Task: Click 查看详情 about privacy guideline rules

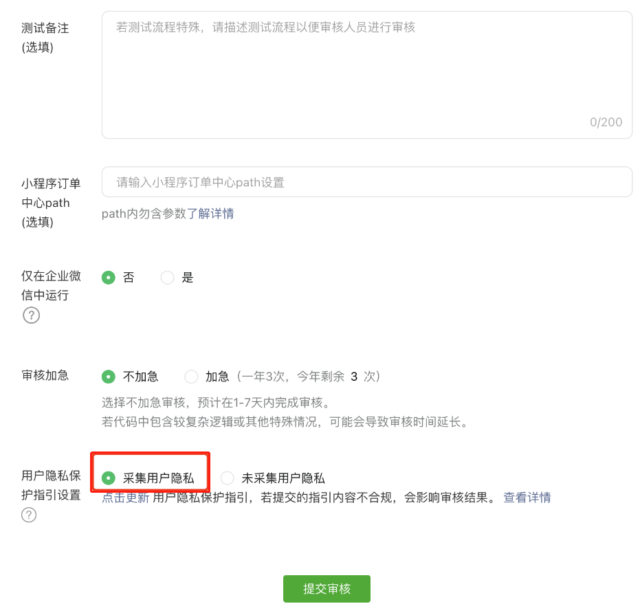Action: pos(527,498)
